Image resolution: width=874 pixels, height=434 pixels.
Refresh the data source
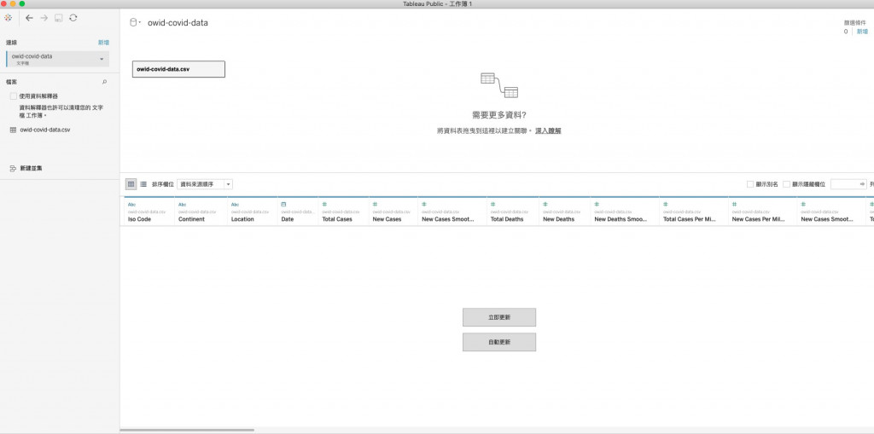click(x=73, y=18)
